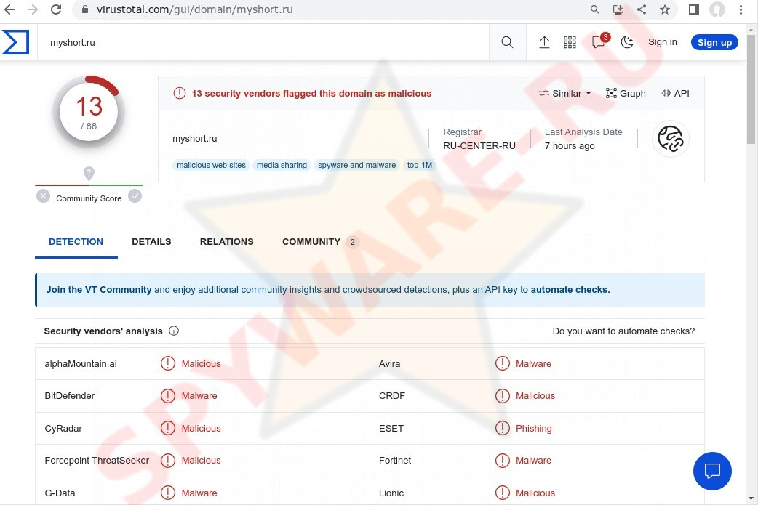Click the malicious web sites tag
Screen dimensions: 758x505
(x=211, y=165)
